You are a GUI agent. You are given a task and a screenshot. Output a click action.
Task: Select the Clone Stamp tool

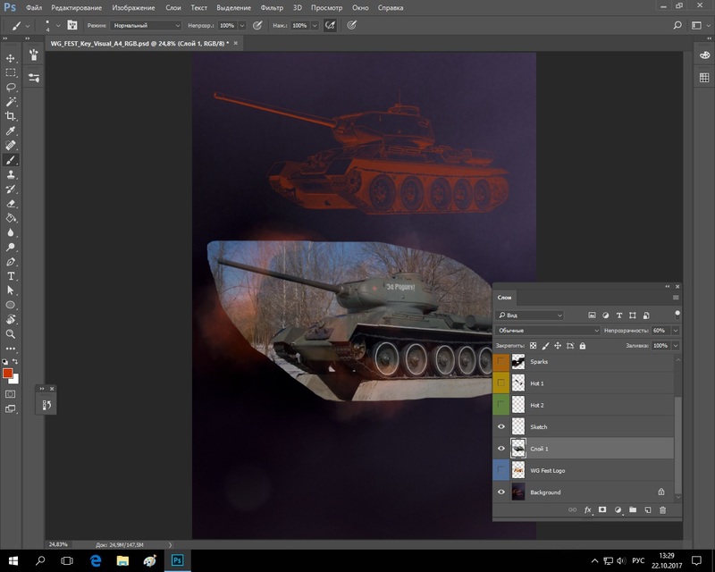click(x=11, y=174)
